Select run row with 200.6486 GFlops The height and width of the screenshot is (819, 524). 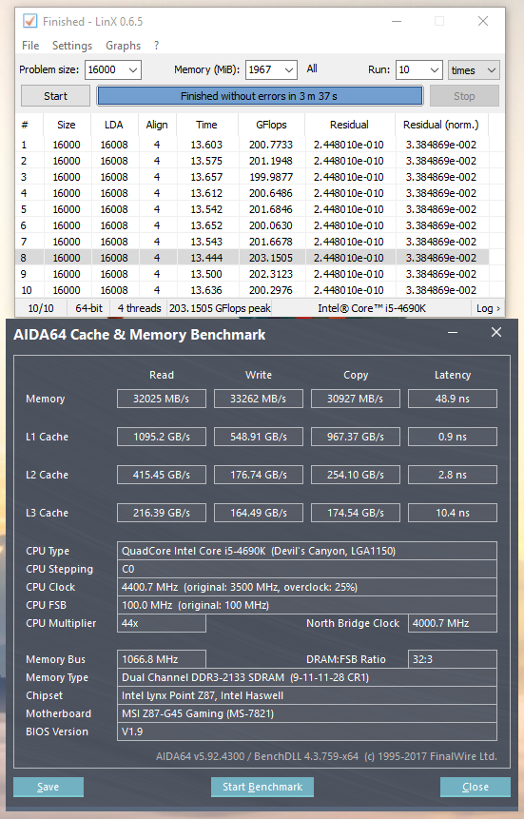(x=252, y=193)
